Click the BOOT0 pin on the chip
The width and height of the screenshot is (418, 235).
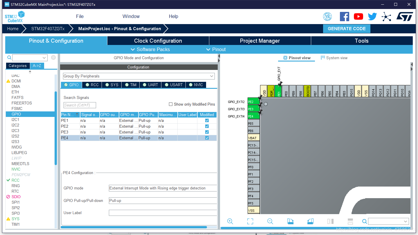[x=307, y=91]
